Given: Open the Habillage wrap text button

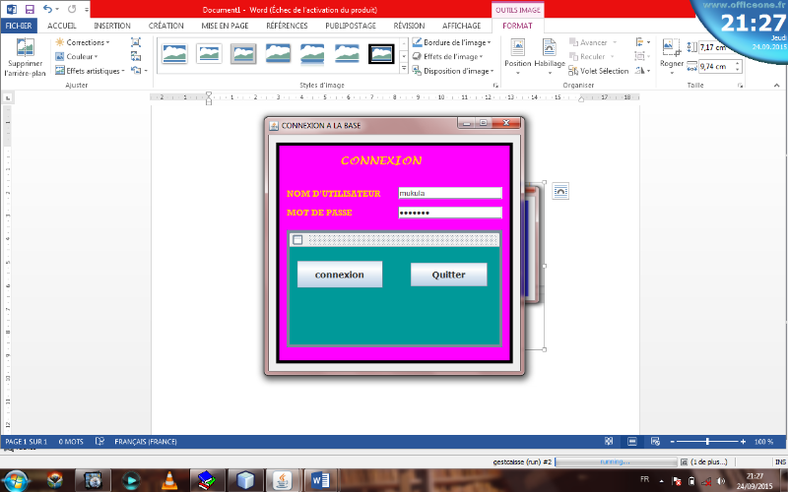Looking at the screenshot, I should tap(550, 57).
